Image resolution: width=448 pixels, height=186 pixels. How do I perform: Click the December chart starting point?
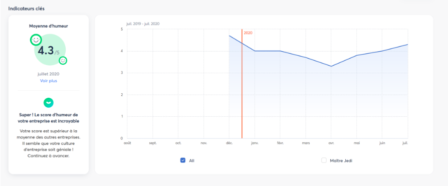click(x=229, y=36)
